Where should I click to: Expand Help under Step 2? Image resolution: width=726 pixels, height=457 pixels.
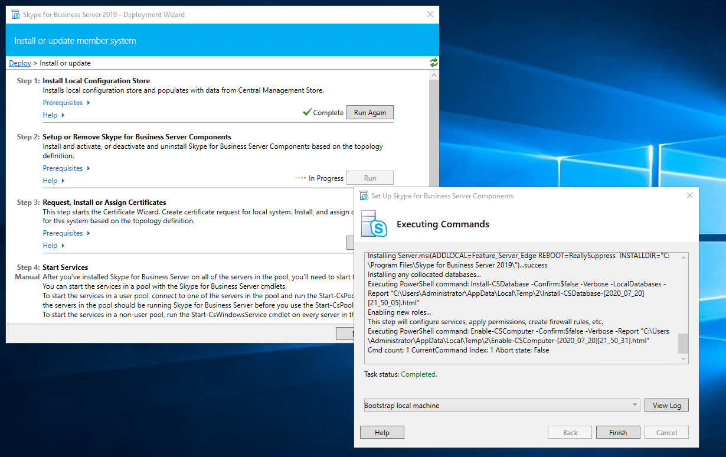coord(54,181)
